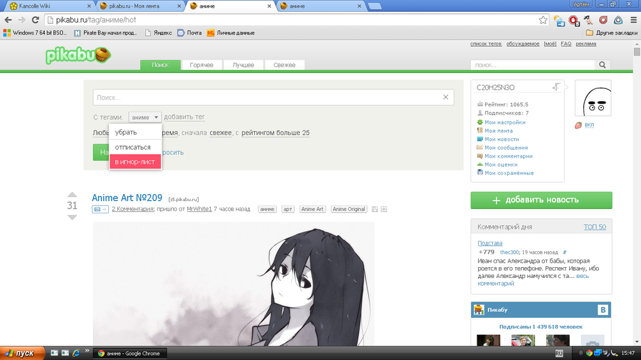Choose 'в игнор-лист' in the tag menu
Image resolution: width=641 pixels, height=360 pixels.
click(135, 162)
